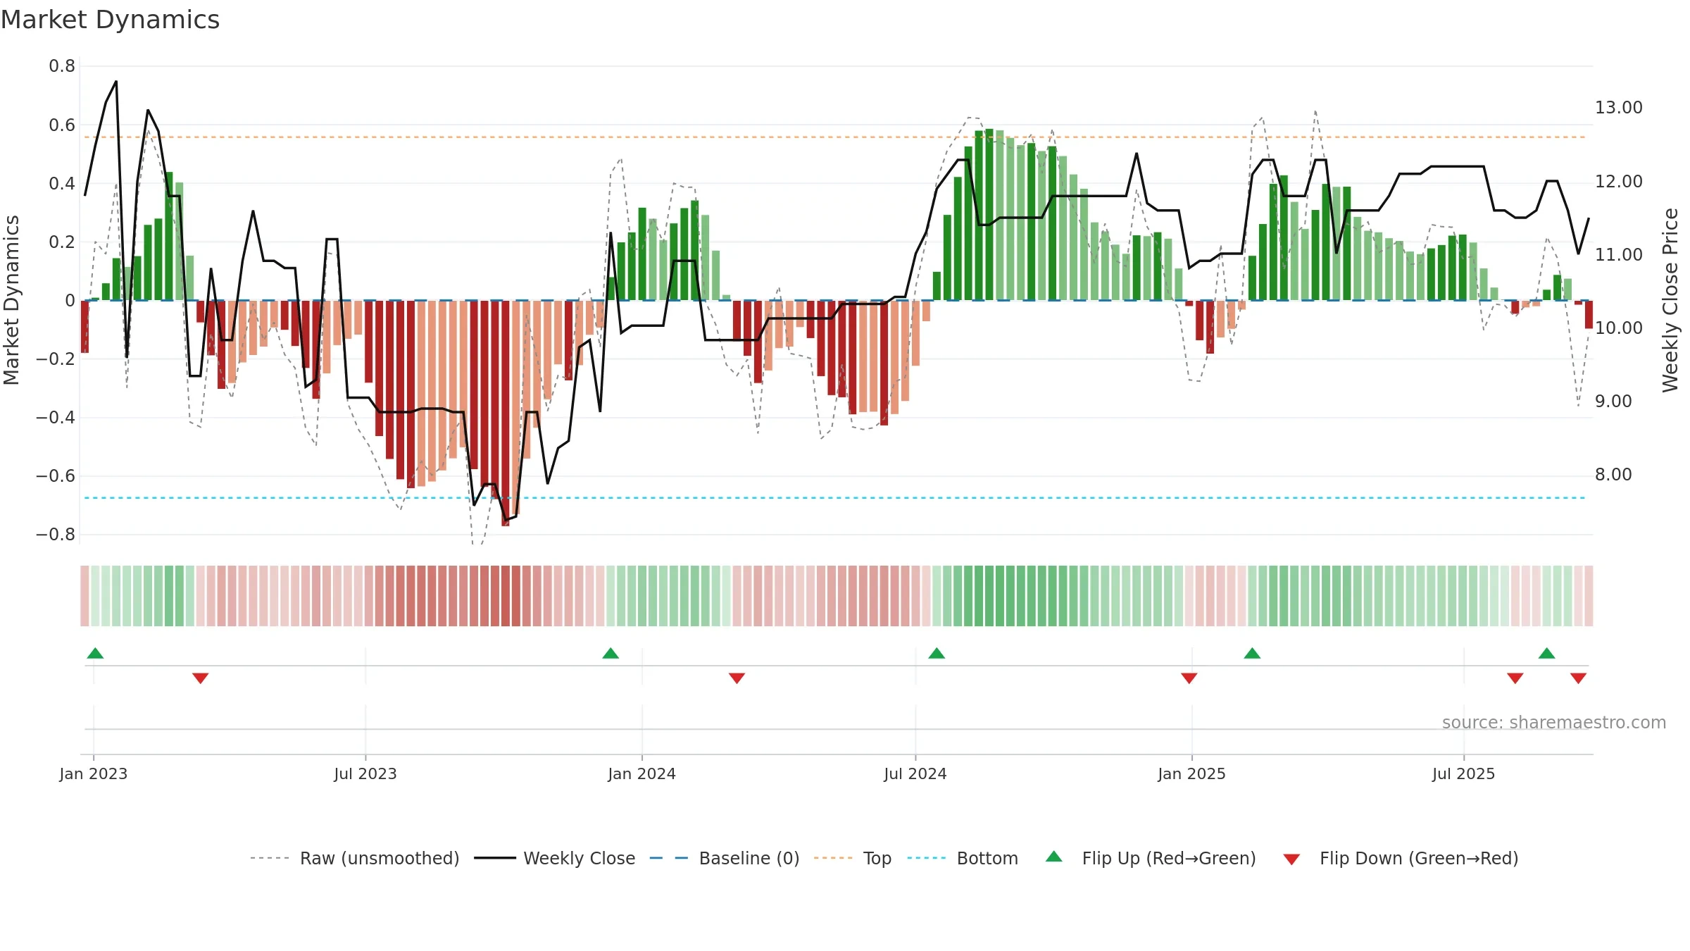Select the flip-up marker just after Jul 2024

(937, 653)
